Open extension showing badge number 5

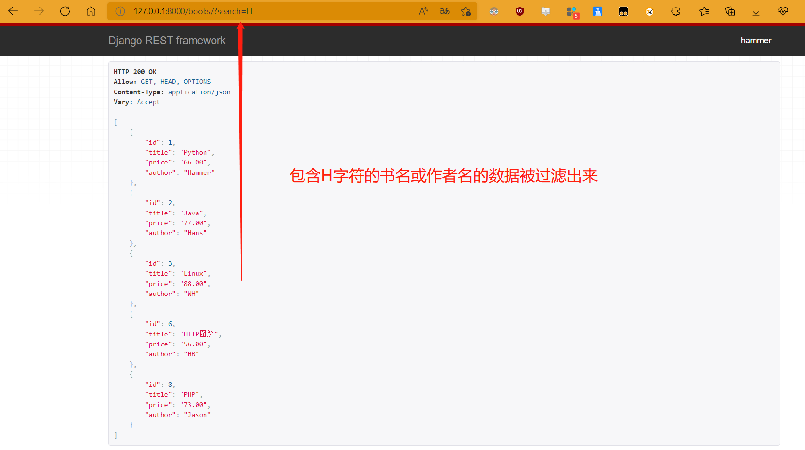pos(572,12)
